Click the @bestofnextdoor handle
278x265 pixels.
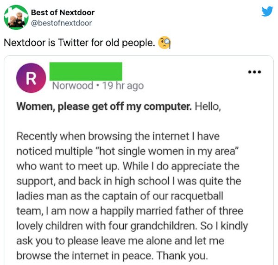click(61, 23)
